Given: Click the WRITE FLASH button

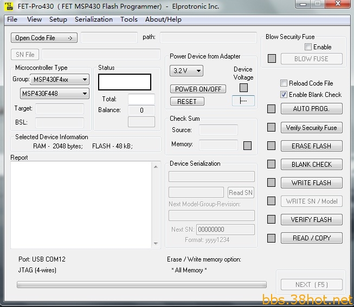Looking at the screenshot, I should click(312, 182).
